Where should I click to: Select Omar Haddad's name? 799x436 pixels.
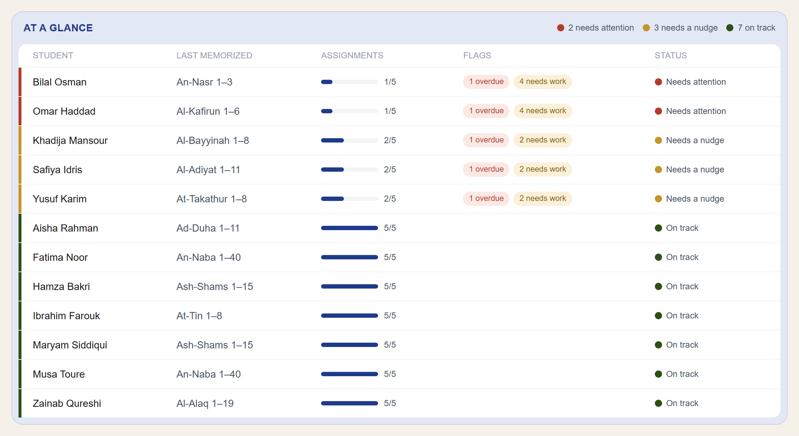64,111
